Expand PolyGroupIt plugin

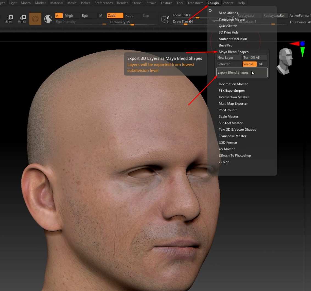tap(228, 110)
